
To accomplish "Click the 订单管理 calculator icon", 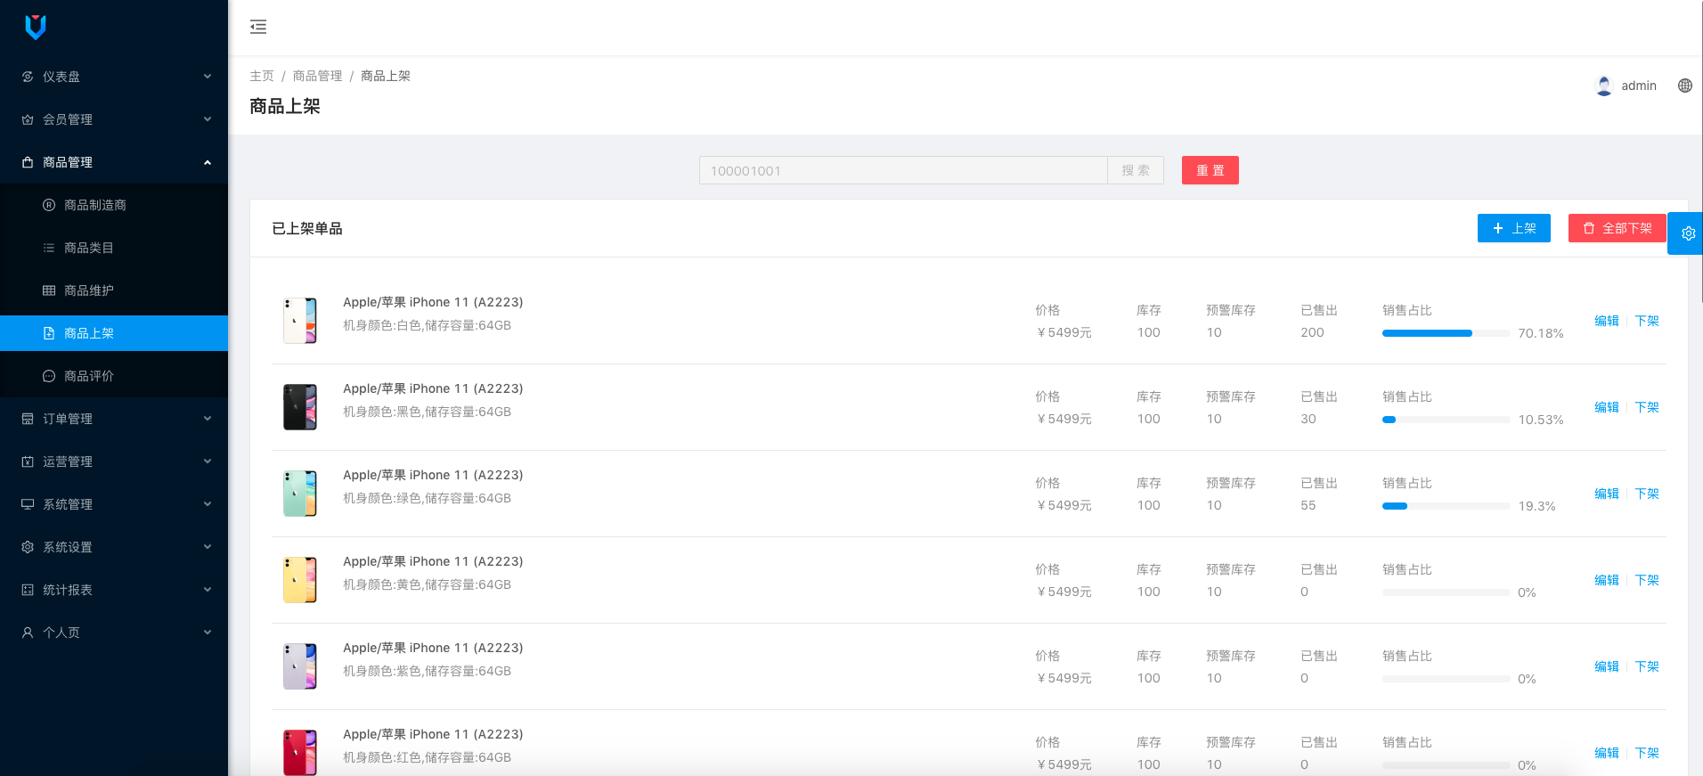I will (28, 419).
